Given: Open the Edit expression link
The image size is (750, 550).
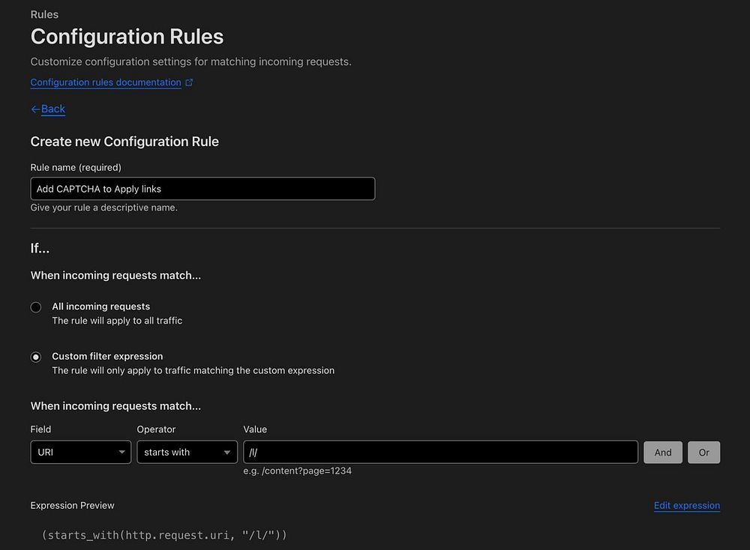Looking at the screenshot, I should pyautogui.click(x=686, y=506).
